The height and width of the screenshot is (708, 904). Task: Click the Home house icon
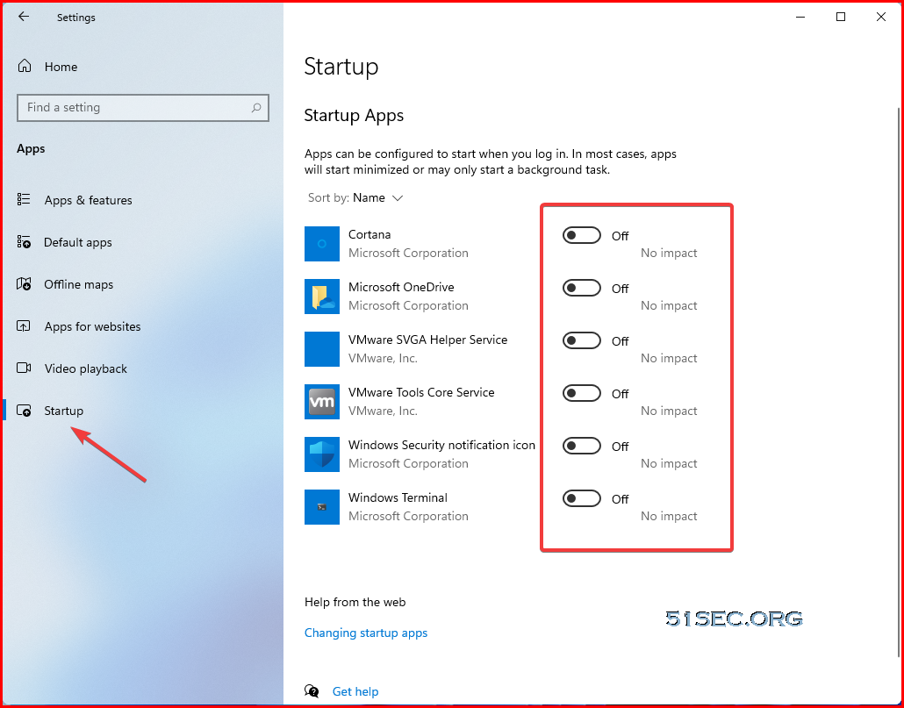coord(25,67)
